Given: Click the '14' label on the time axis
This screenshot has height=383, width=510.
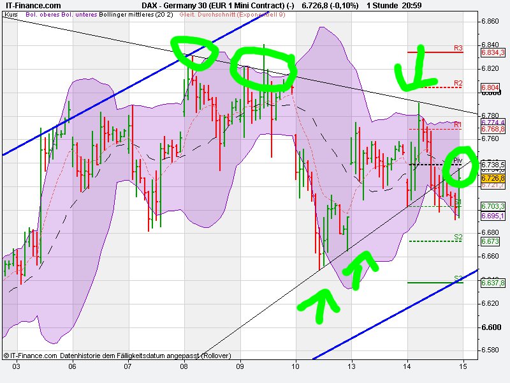Looking at the screenshot, I should [407, 368].
